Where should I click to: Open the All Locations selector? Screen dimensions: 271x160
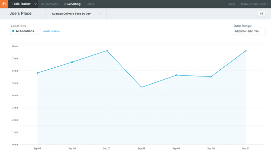(x=25, y=31)
